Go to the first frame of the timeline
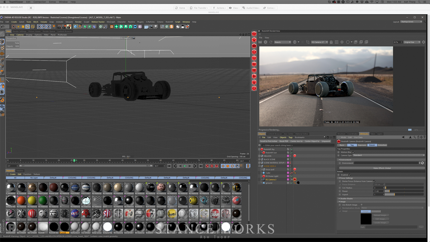The height and width of the screenshot is (242, 430). (169, 166)
